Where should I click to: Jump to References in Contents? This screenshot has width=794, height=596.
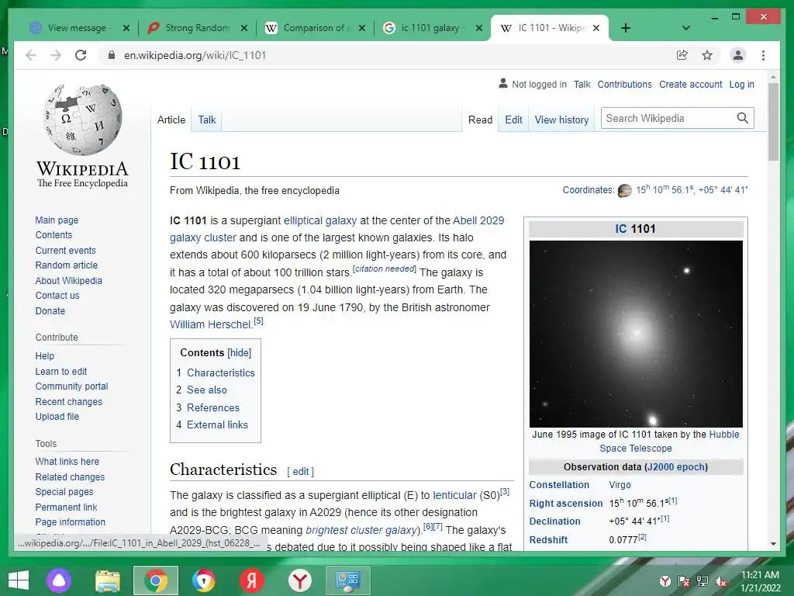pyautogui.click(x=212, y=407)
